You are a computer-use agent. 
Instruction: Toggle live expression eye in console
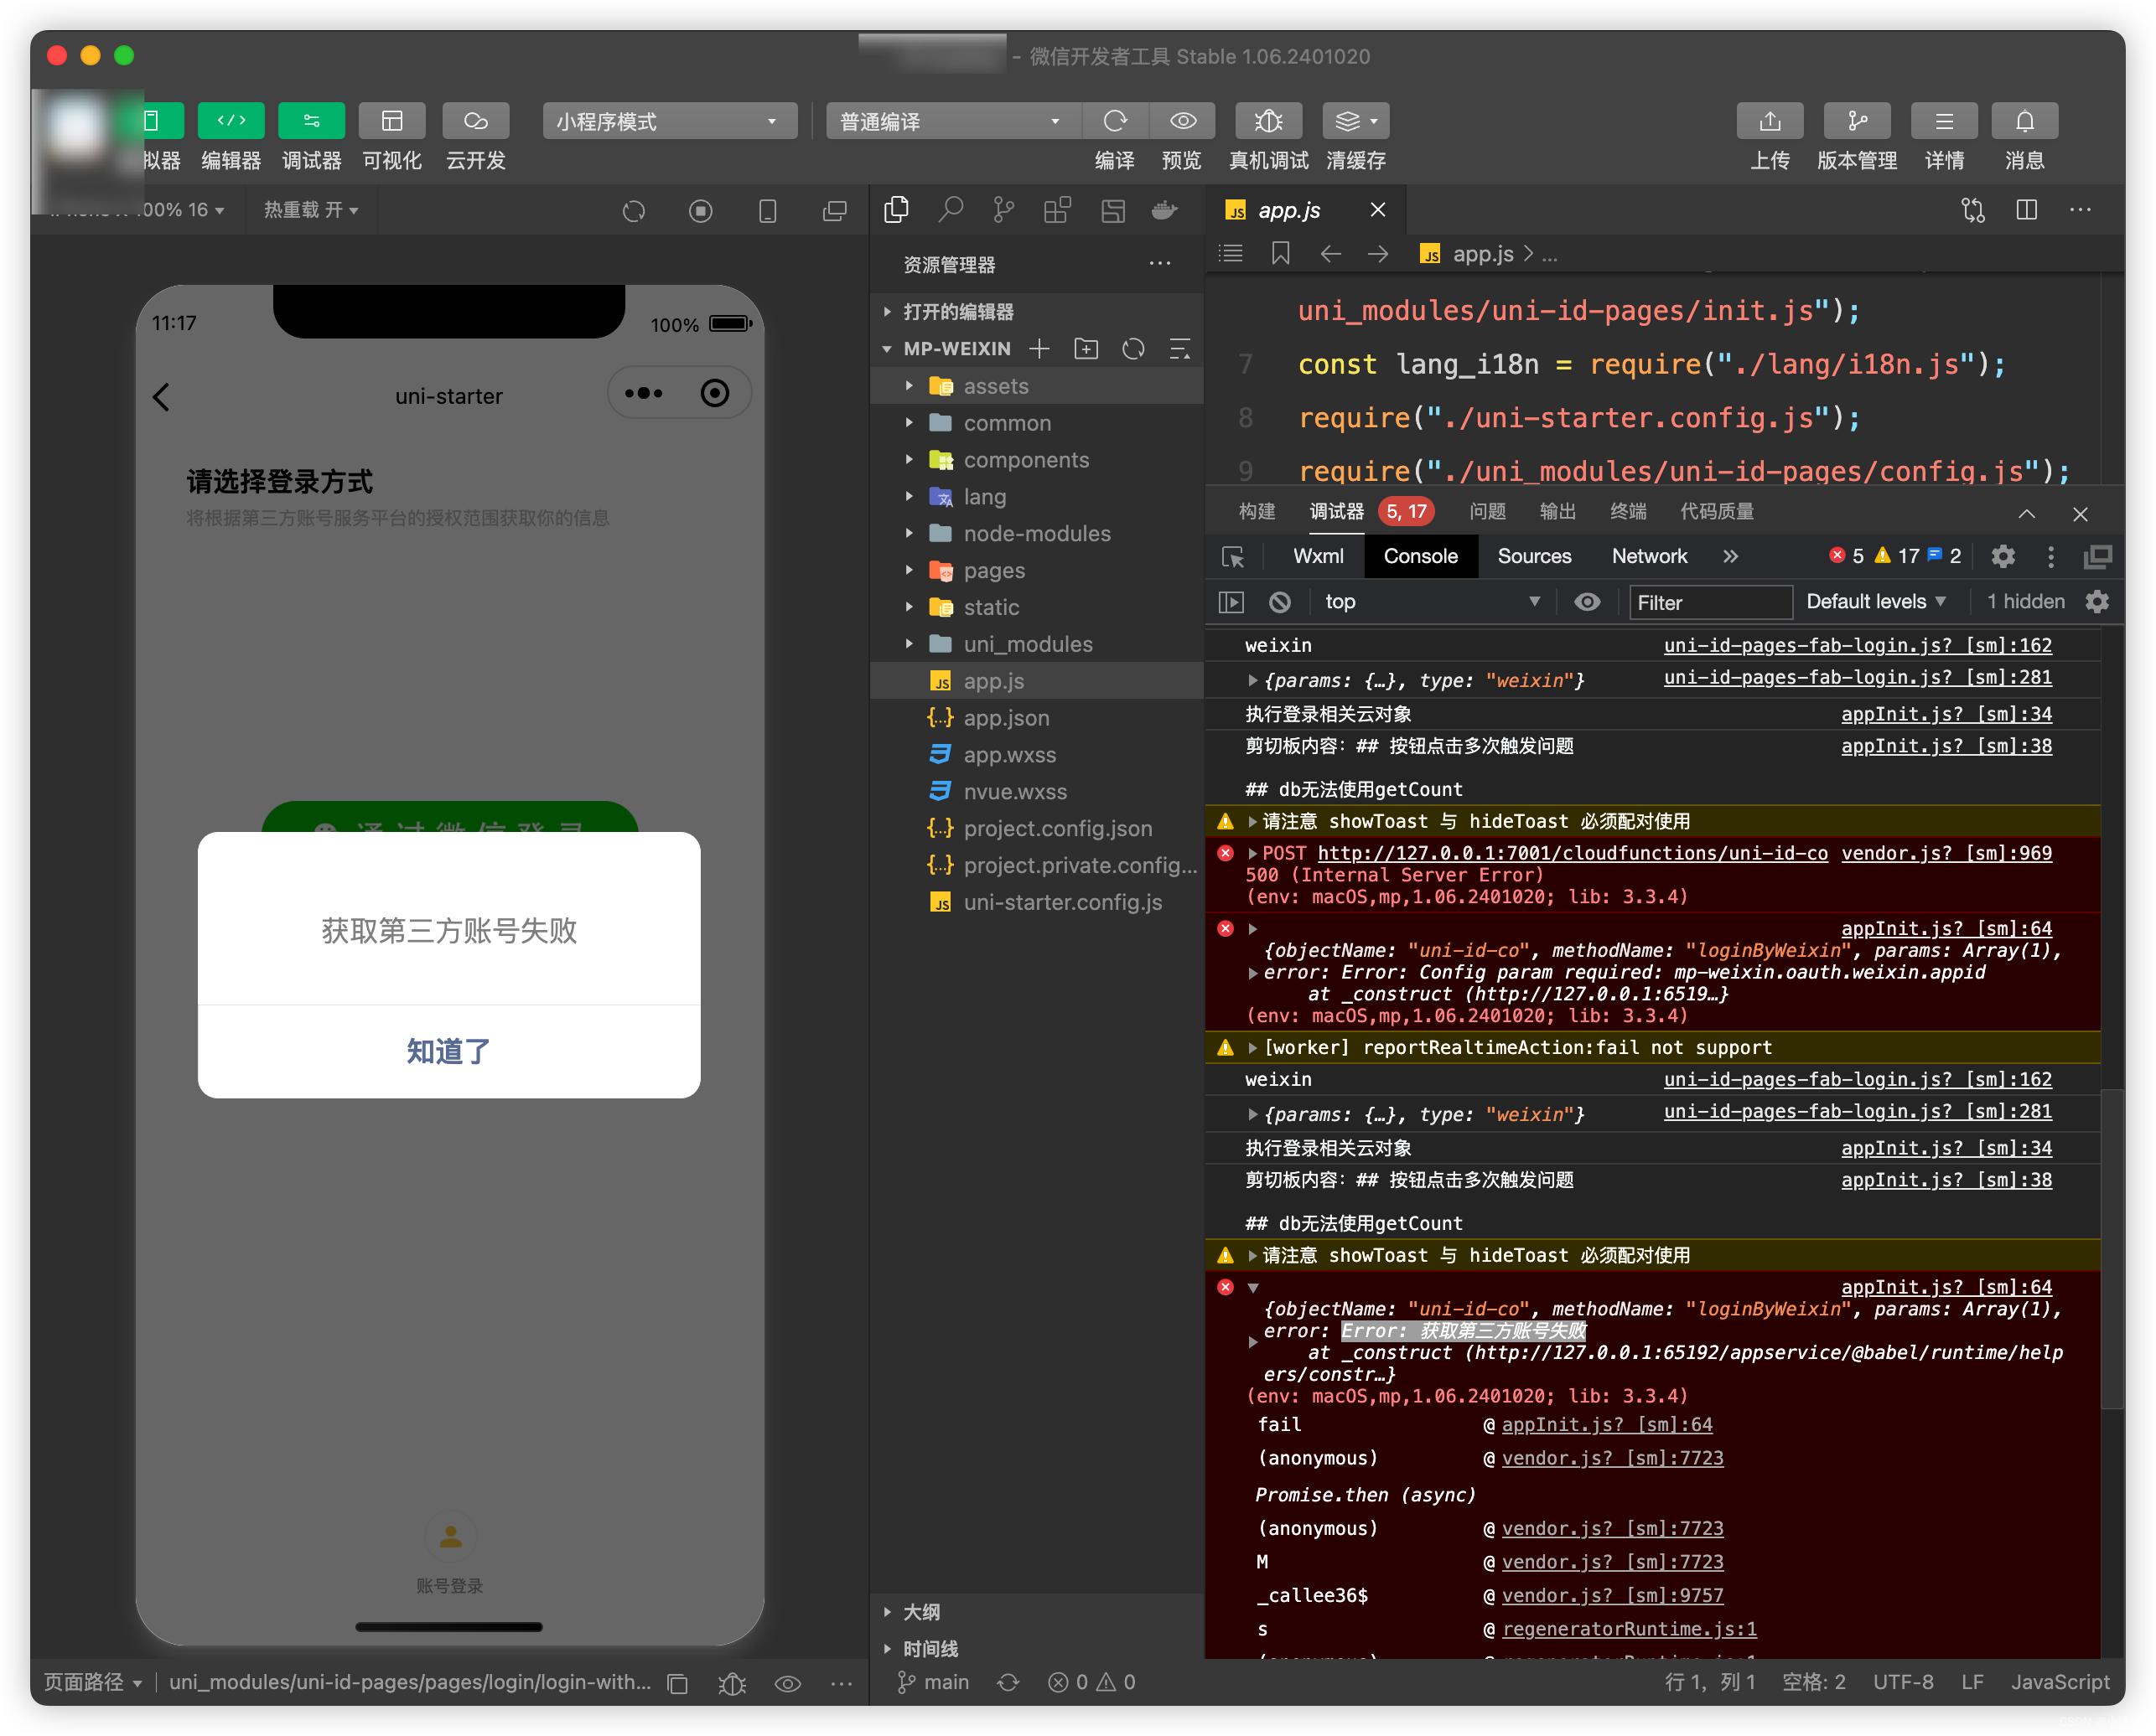(1587, 602)
